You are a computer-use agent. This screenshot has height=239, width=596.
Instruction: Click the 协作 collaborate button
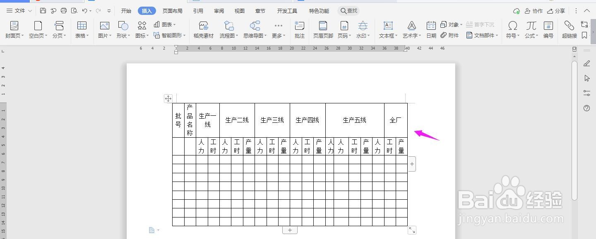534,11
